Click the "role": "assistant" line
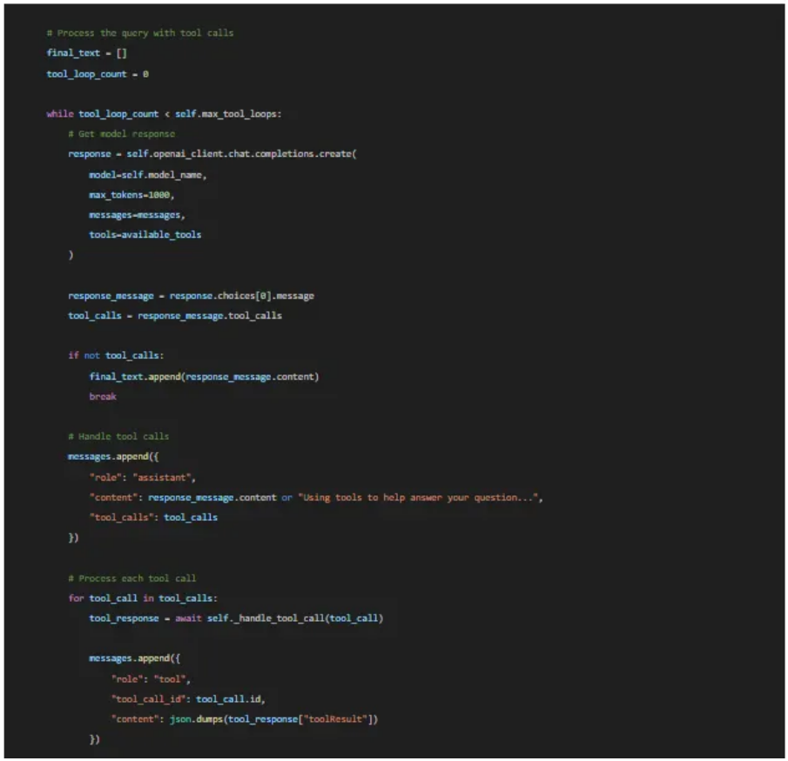The width and height of the screenshot is (788, 761). coord(143,477)
